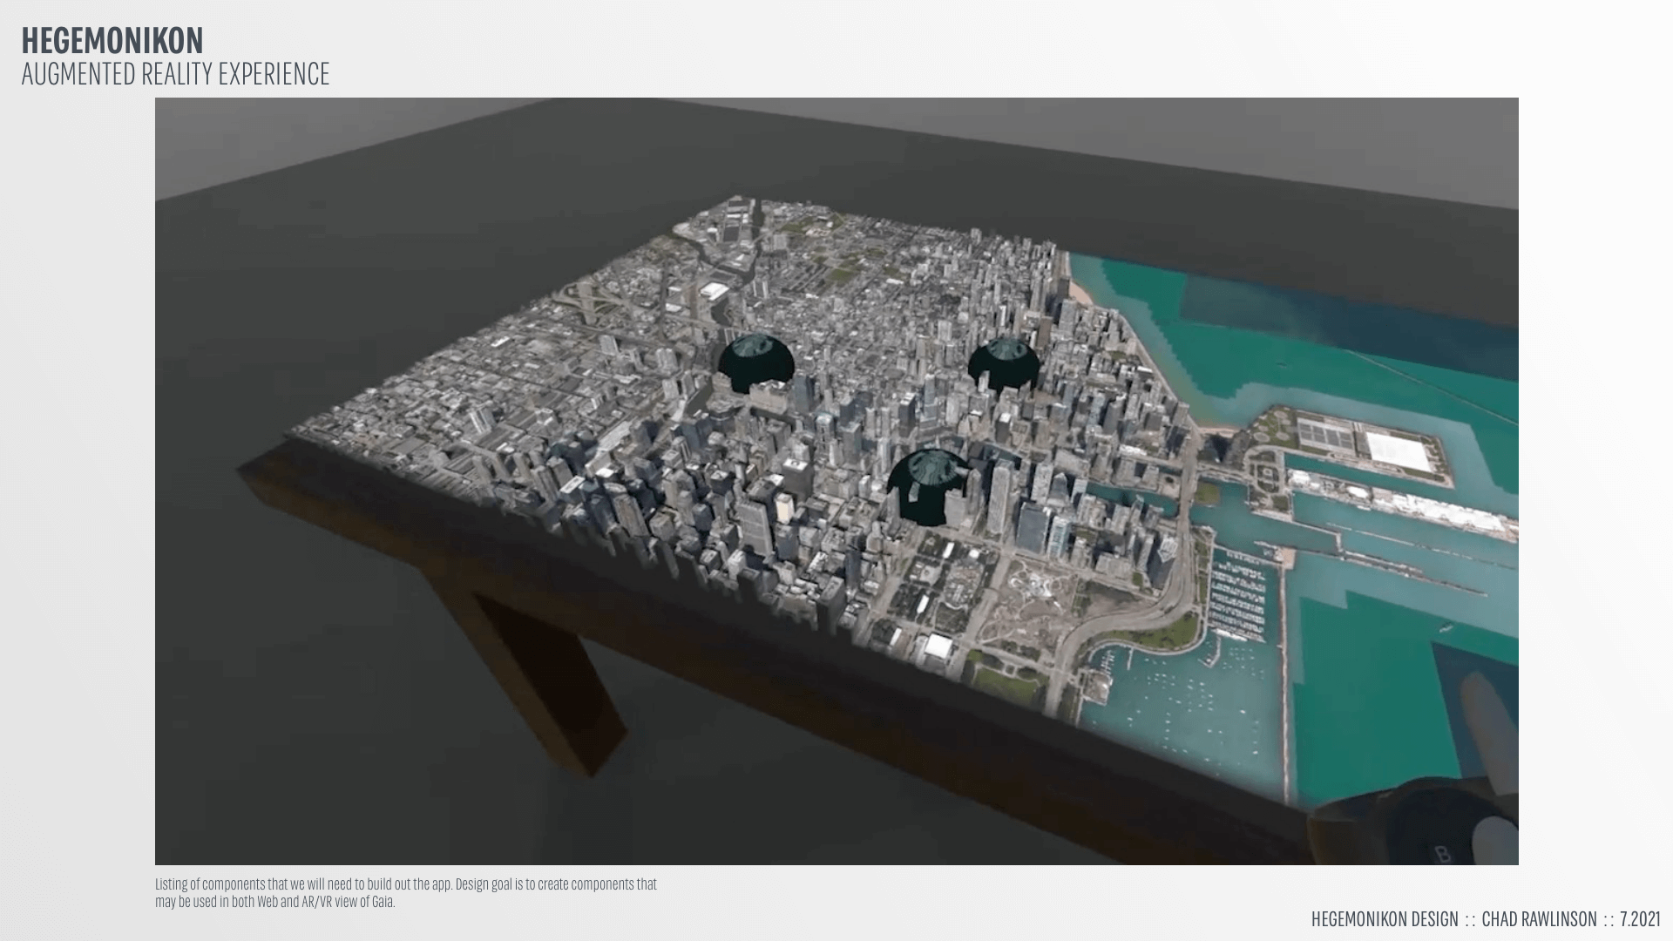Select the upper-right dark dome marker
The height and width of the screenshot is (941, 1673).
coord(1004,363)
